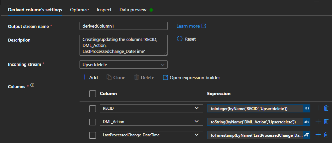The image size is (332, 143).
Task: Click the Reset button
Action: tap(186, 39)
